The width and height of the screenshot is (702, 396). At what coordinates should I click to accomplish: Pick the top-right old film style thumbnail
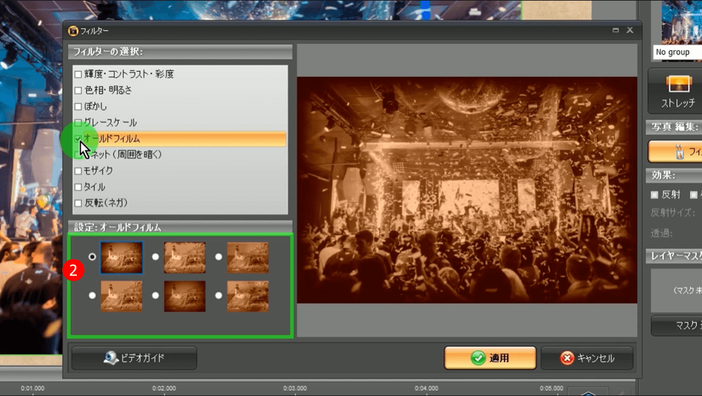248,258
